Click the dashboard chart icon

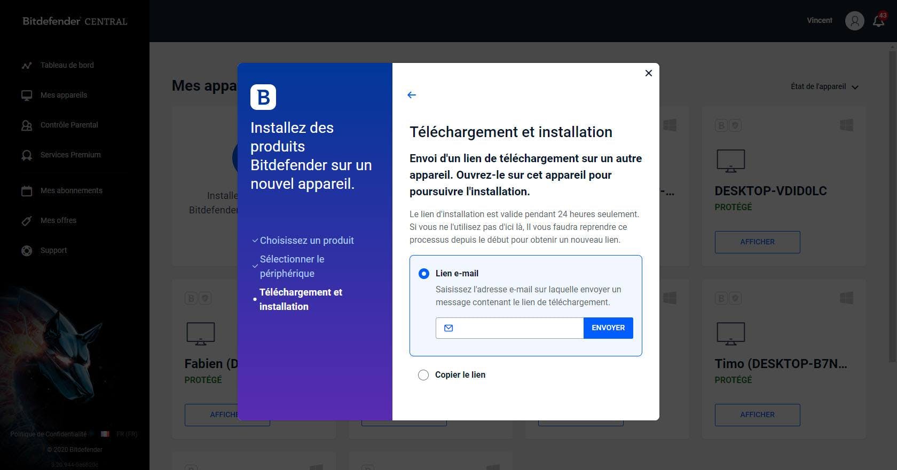(x=27, y=66)
